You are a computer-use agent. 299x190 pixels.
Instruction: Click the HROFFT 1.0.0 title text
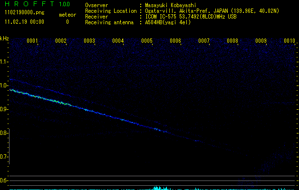pos(37,4)
